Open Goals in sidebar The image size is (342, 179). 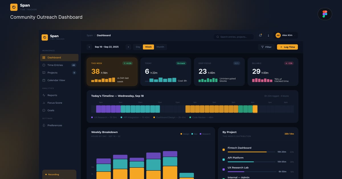(x=59, y=110)
